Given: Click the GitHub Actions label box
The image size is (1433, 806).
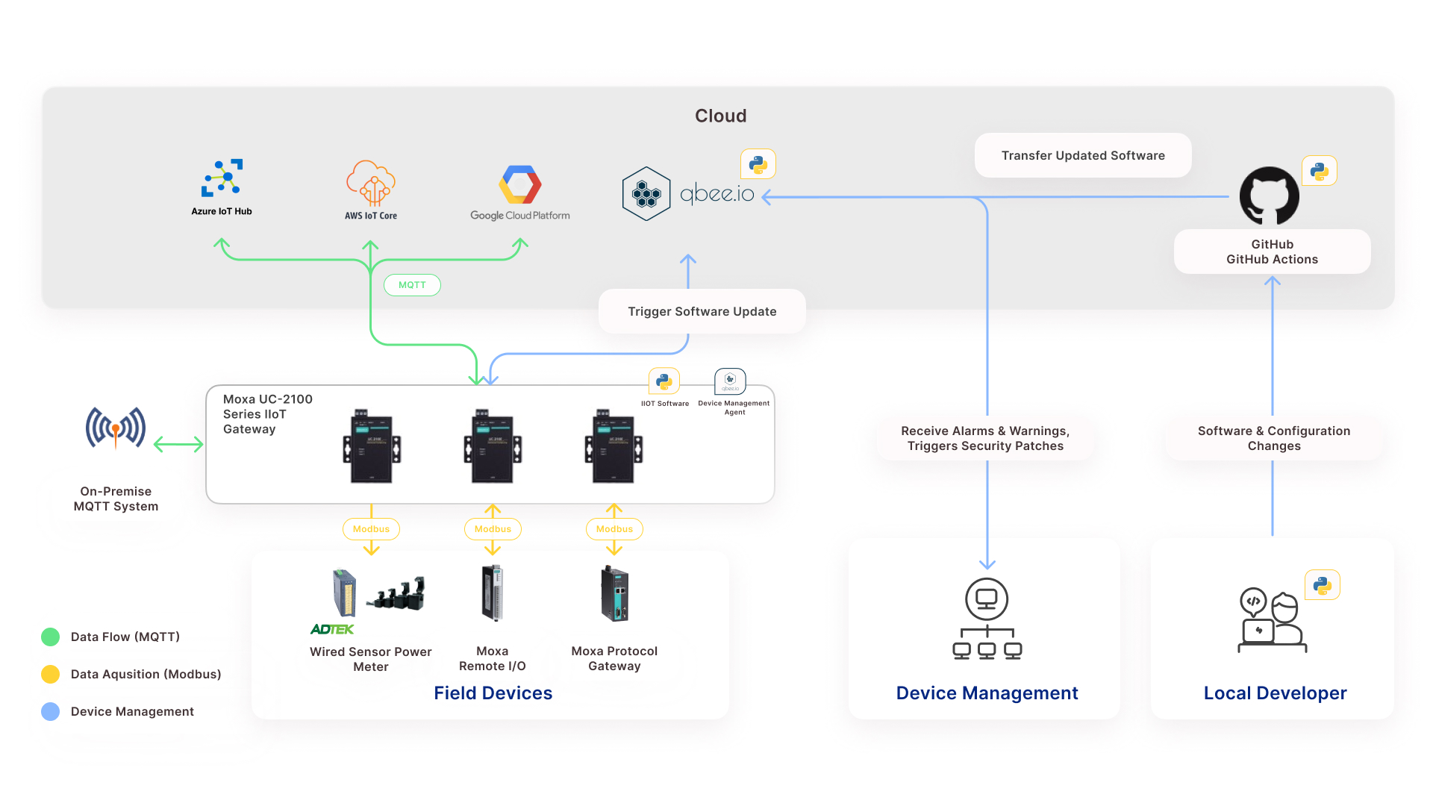Looking at the screenshot, I should 1272,252.
